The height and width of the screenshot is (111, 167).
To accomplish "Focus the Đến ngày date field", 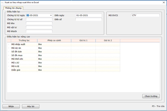I will tap(88, 15).
